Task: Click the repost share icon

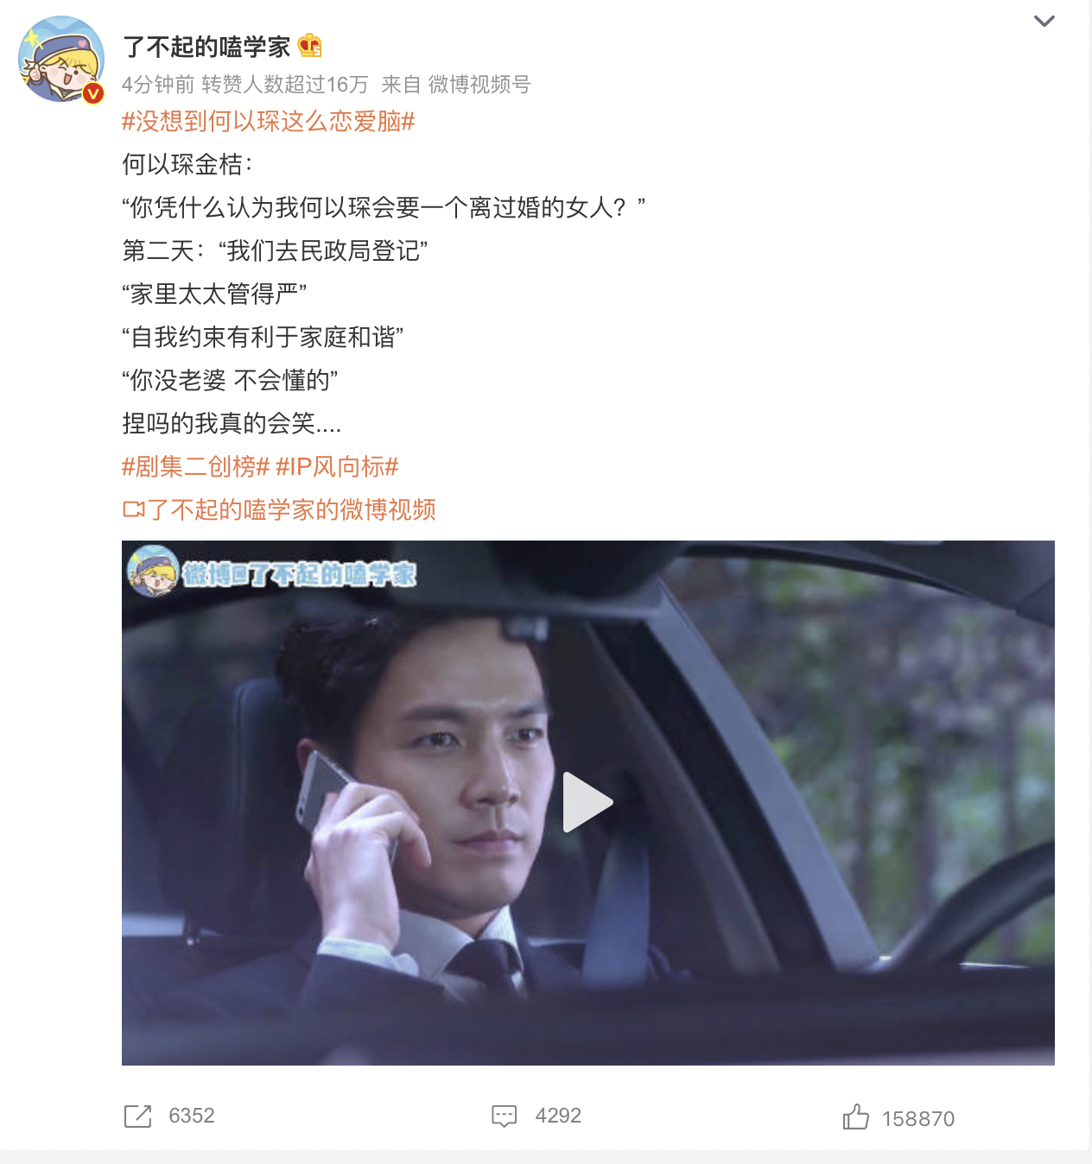Action: tap(137, 1116)
